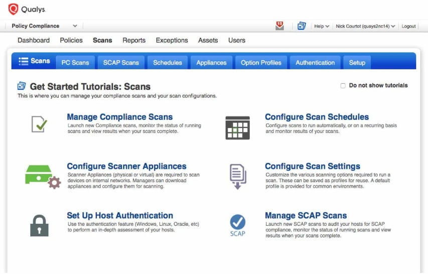The image size is (428, 274).
Task: Click text 'This is where you can manage'
Action: point(117,96)
